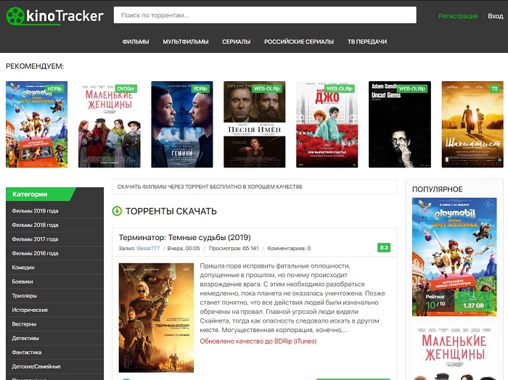
Task: Open uploader profile Slesar777
Action: tap(148, 248)
